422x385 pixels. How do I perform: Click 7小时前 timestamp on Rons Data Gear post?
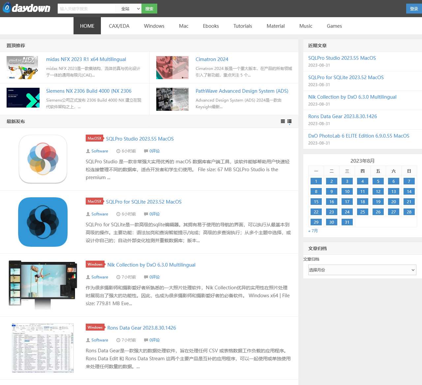[x=129, y=340]
